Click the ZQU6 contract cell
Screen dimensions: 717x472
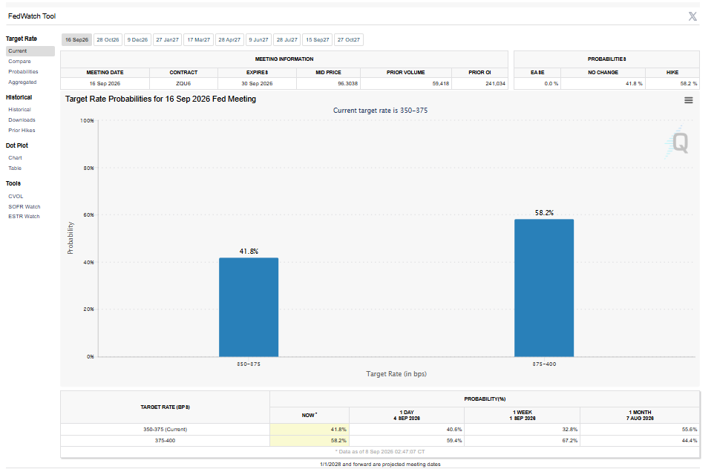(183, 84)
